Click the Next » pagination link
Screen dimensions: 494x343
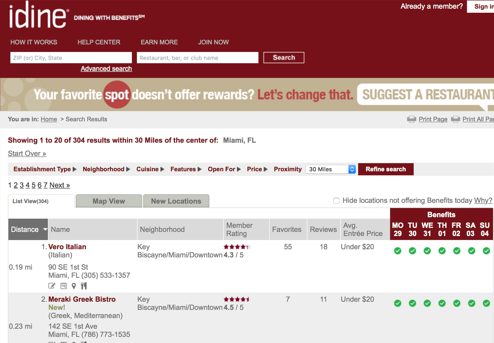click(60, 185)
